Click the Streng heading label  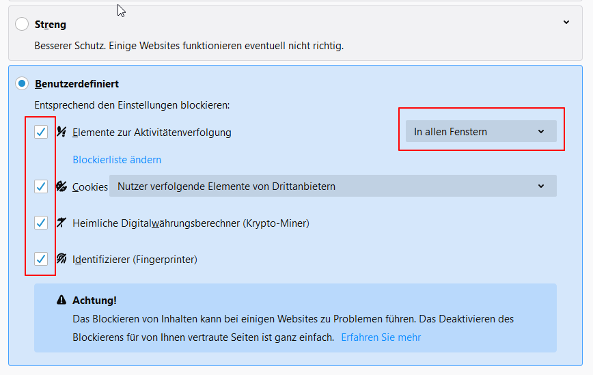click(x=51, y=25)
